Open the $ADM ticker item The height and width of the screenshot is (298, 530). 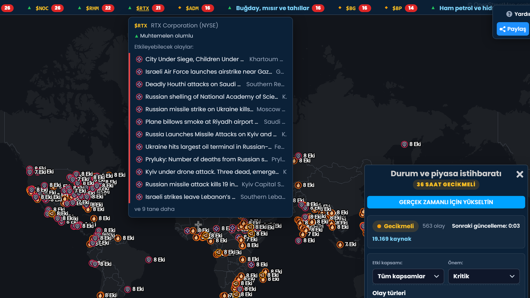tap(196, 8)
